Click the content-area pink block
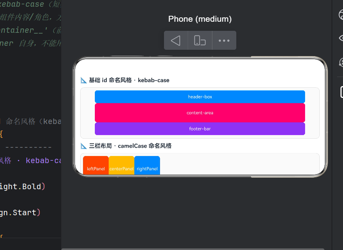 [x=200, y=113]
